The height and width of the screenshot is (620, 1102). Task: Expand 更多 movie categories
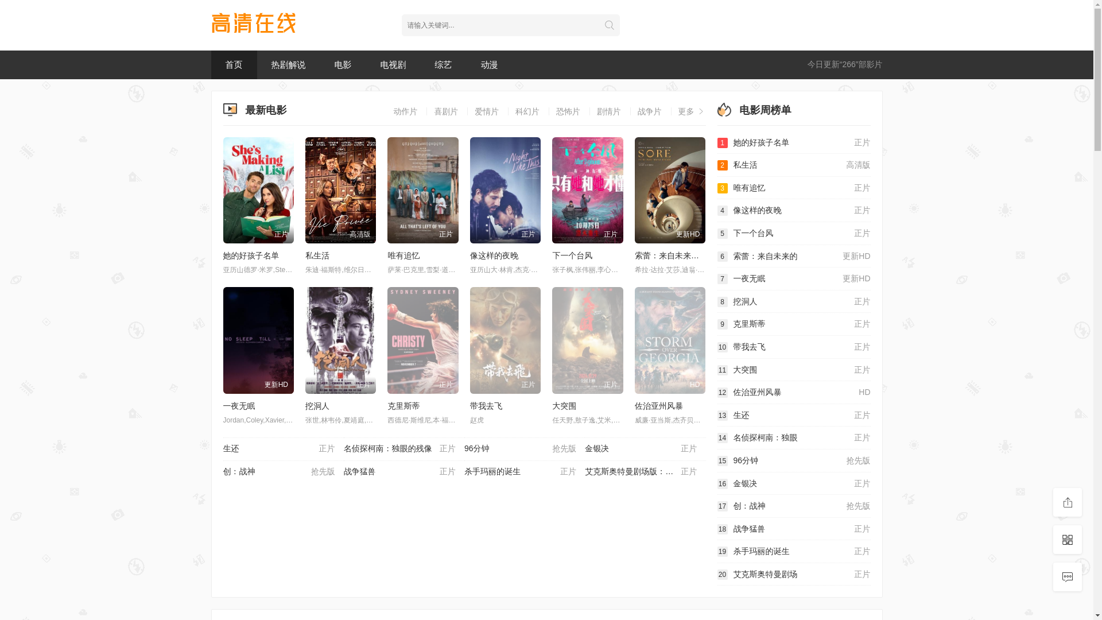coord(690,111)
